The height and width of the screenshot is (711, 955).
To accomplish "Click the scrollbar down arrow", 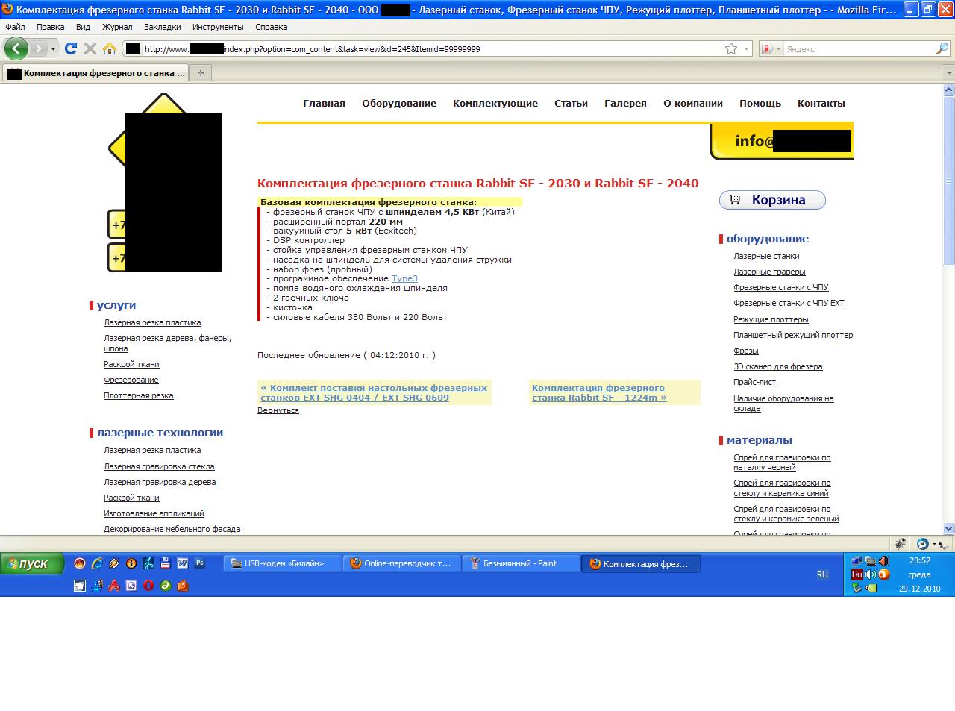I will pos(949,528).
